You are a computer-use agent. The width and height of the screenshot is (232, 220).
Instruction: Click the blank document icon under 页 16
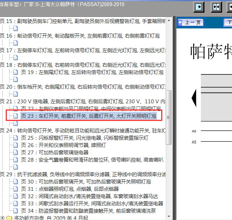15,43
